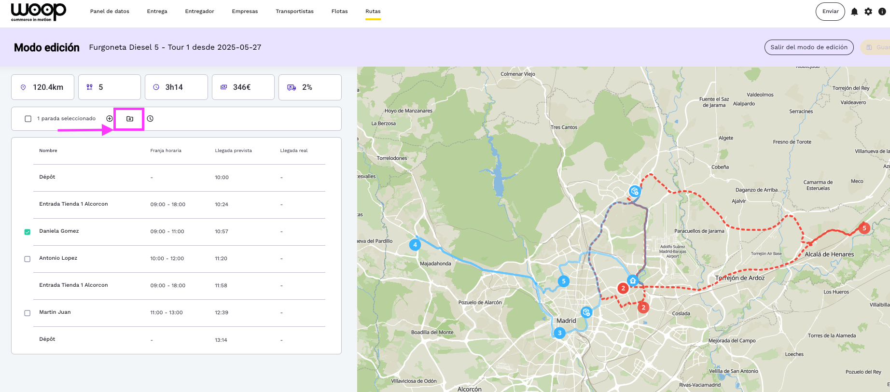The image size is (890, 392).
Task: Click Colmenar Viejo label on map
Action: tap(518, 74)
